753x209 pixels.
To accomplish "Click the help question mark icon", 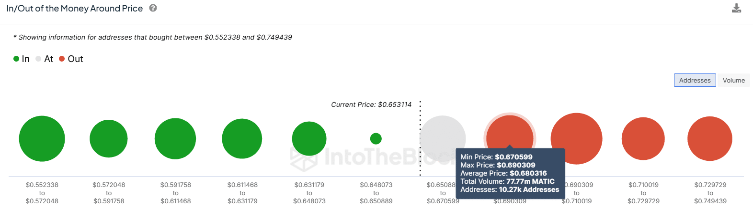I will (153, 8).
